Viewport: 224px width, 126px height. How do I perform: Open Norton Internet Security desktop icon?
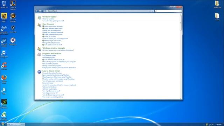point(4,17)
